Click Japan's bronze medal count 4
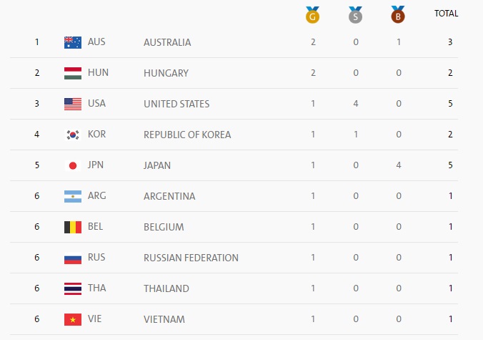 [x=399, y=165]
